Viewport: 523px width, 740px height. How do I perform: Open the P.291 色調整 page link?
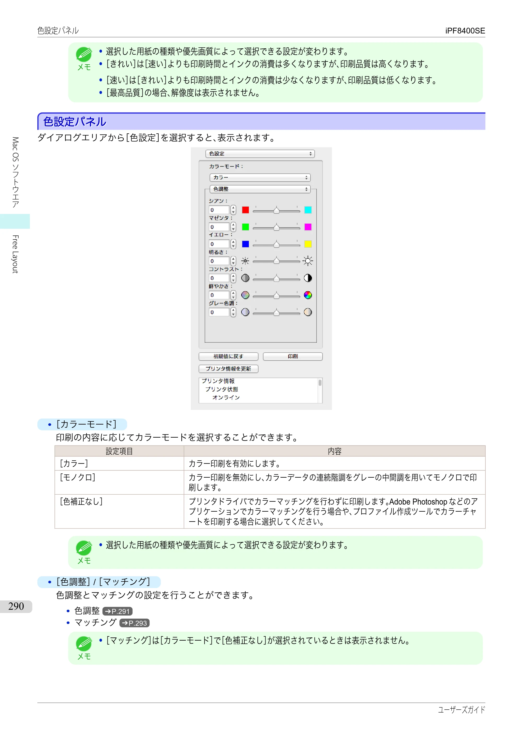click(x=118, y=611)
